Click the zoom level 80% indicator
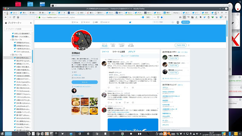 (148, 17)
